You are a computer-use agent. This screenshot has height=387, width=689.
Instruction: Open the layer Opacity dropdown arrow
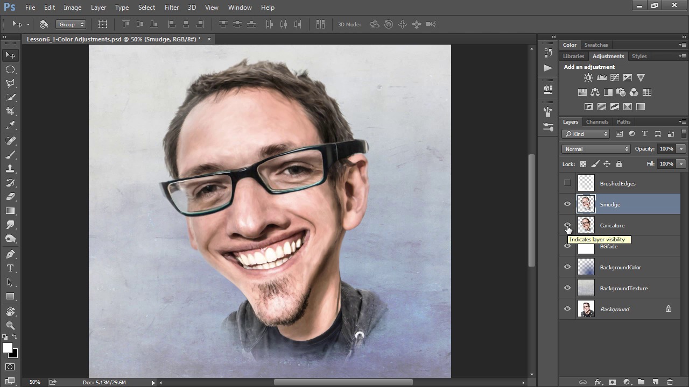pos(681,149)
